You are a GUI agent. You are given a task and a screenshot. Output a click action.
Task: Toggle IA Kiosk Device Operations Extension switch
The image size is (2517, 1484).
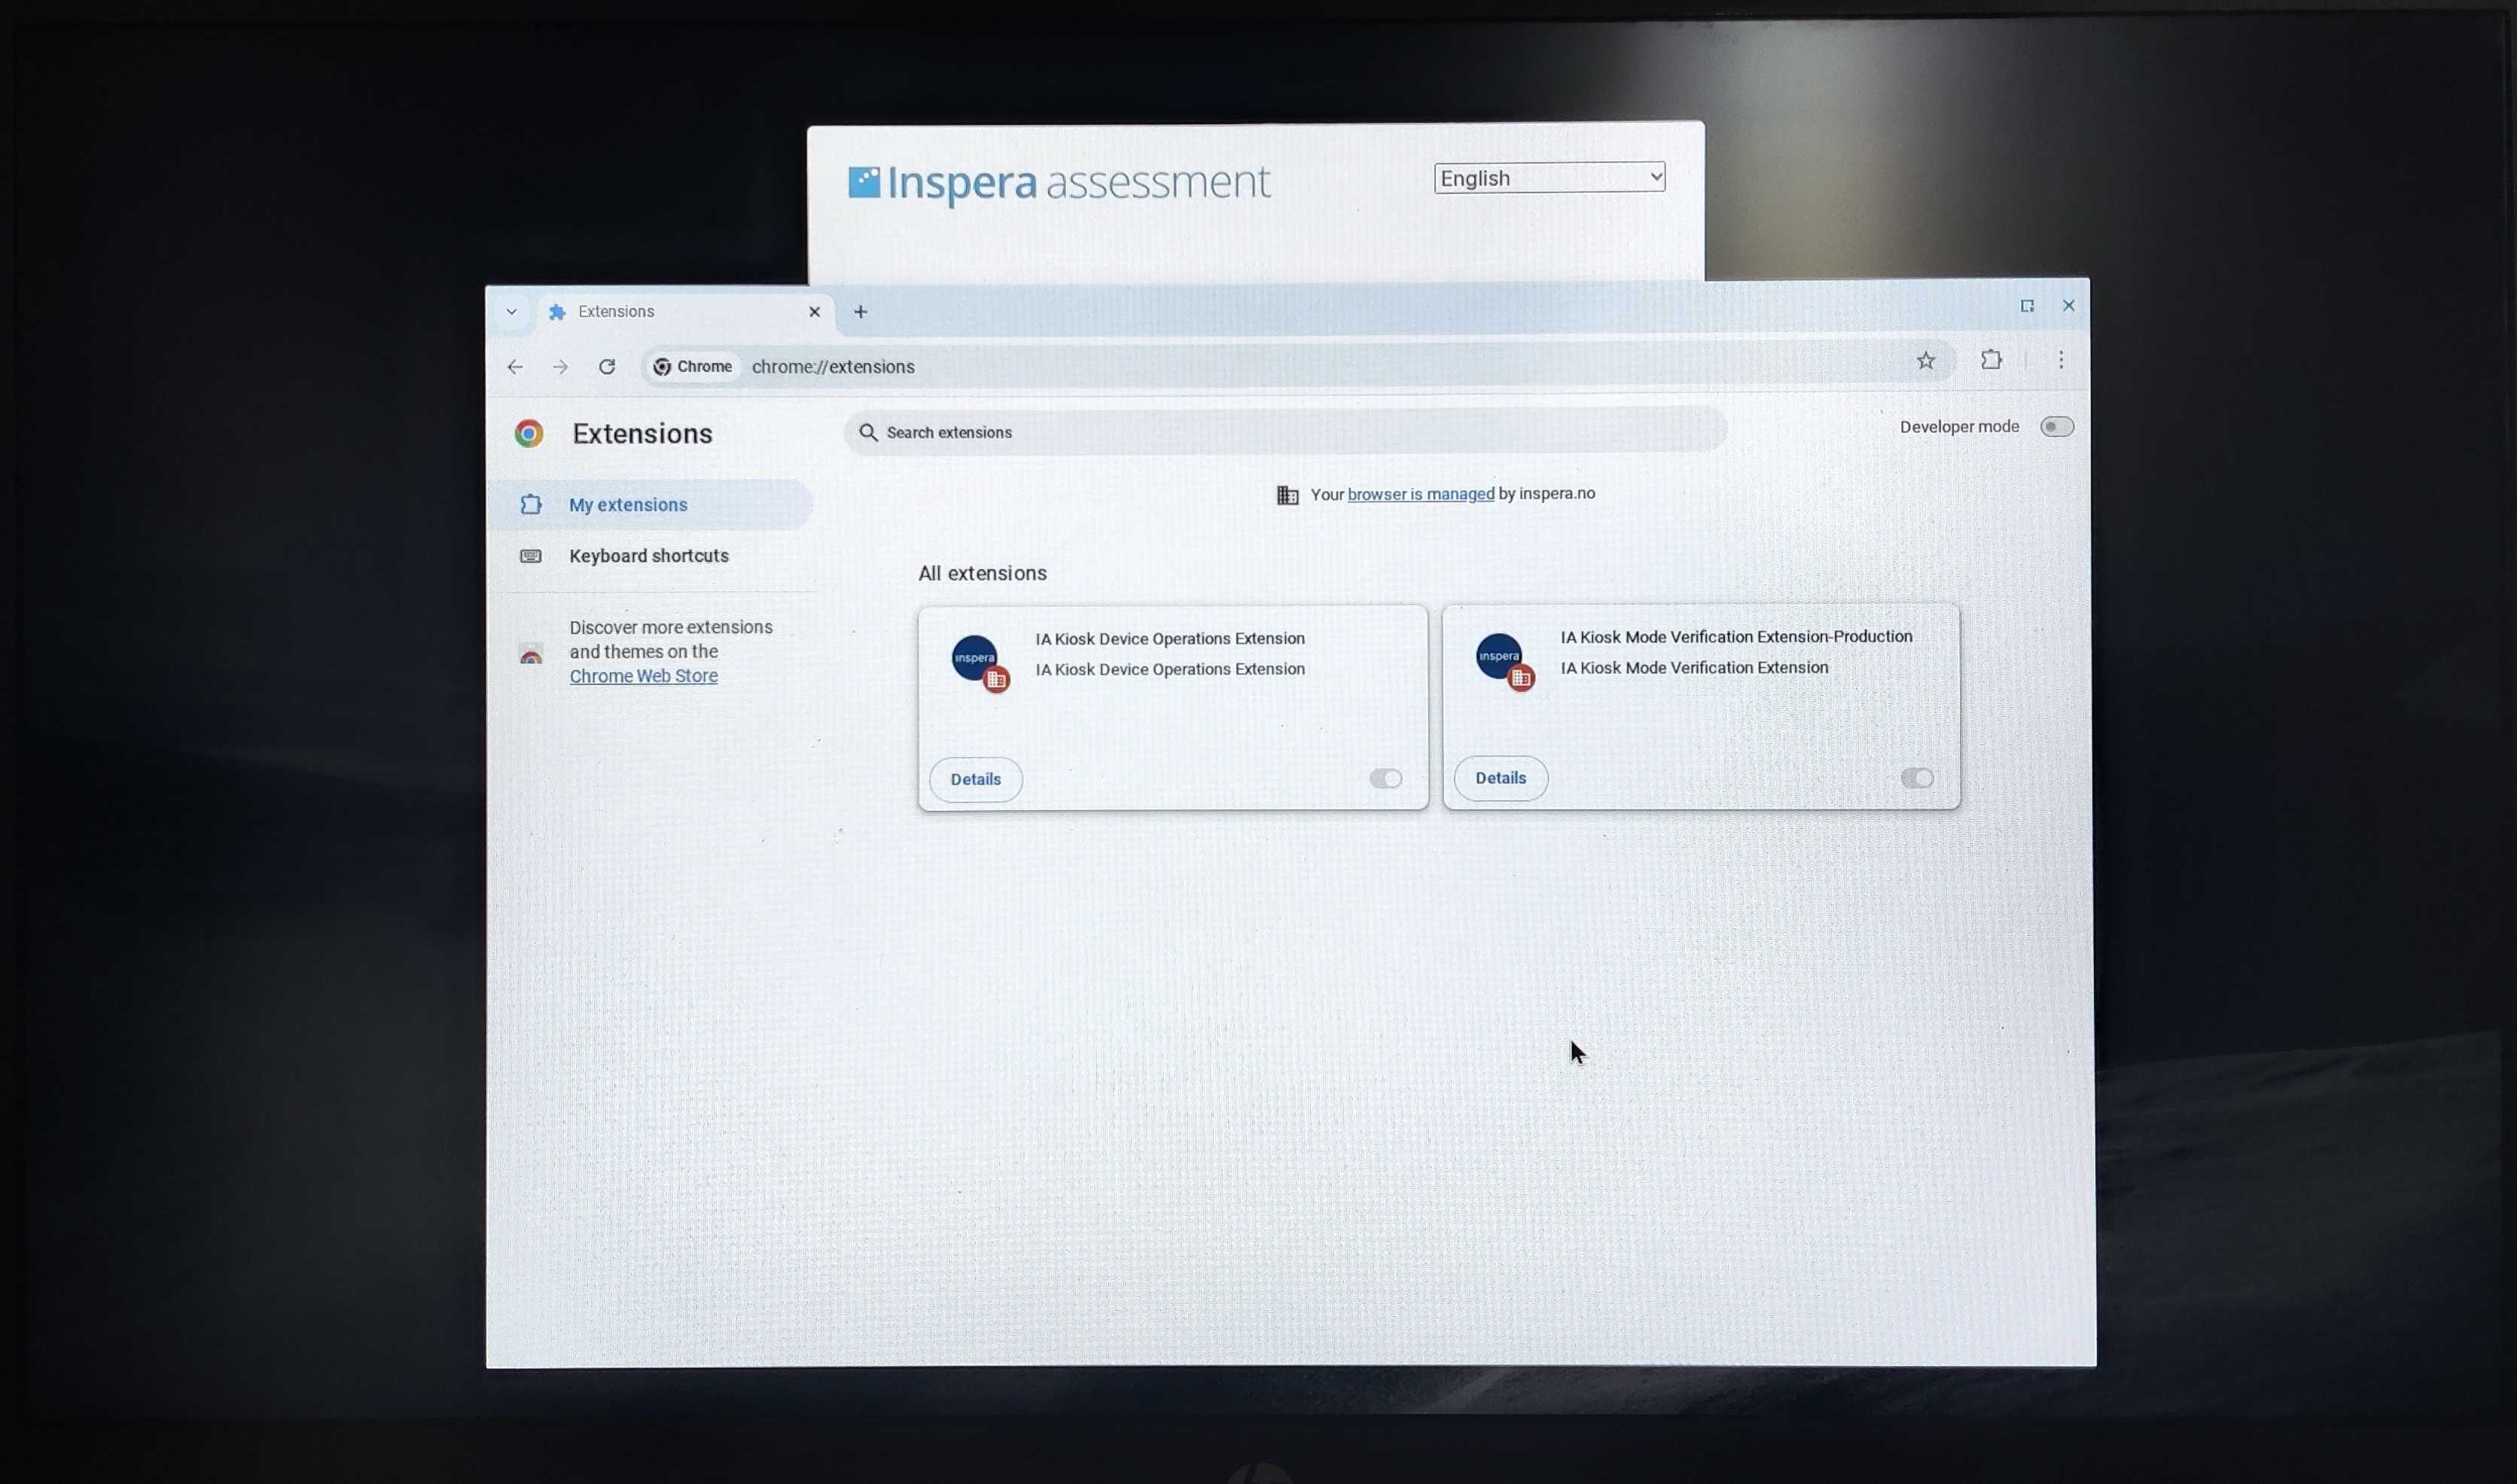click(1385, 779)
